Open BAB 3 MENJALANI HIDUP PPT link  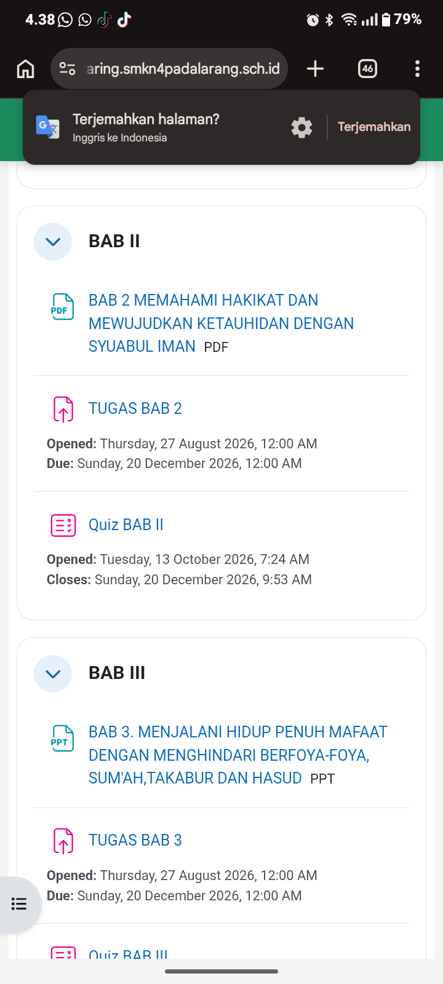(238, 755)
